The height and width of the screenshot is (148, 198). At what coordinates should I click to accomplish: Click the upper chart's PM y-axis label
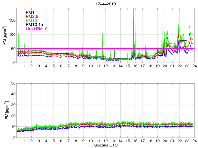5,36
